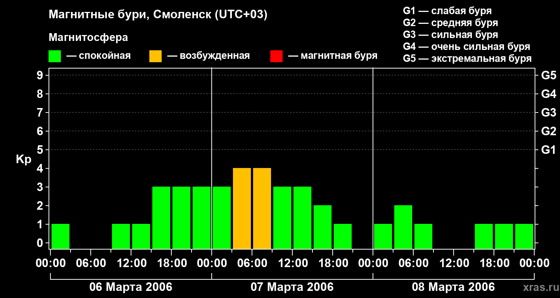Select the first orange Kp 4 bar
The height and width of the screenshot is (298, 560).
pyautogui.click(x=242, y=209)
